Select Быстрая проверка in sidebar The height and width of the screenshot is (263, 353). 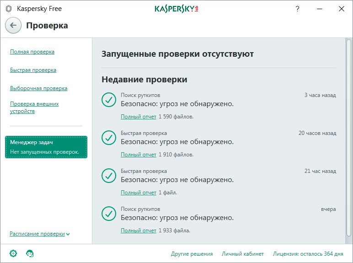tap(33, 70)
